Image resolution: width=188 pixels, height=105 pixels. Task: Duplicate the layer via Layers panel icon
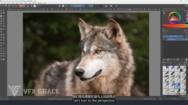(x=168, y=60)
